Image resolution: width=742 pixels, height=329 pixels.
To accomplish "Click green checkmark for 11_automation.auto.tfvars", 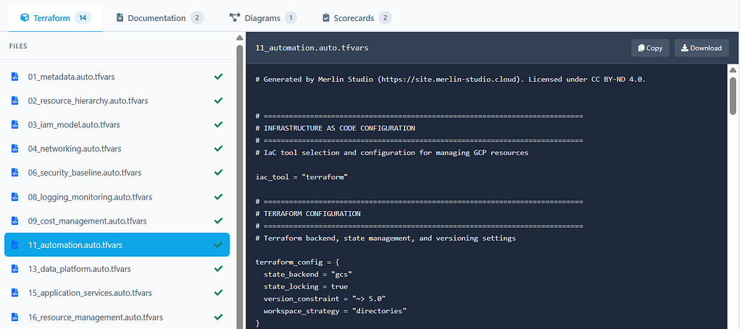I will (x=218, y=244).
